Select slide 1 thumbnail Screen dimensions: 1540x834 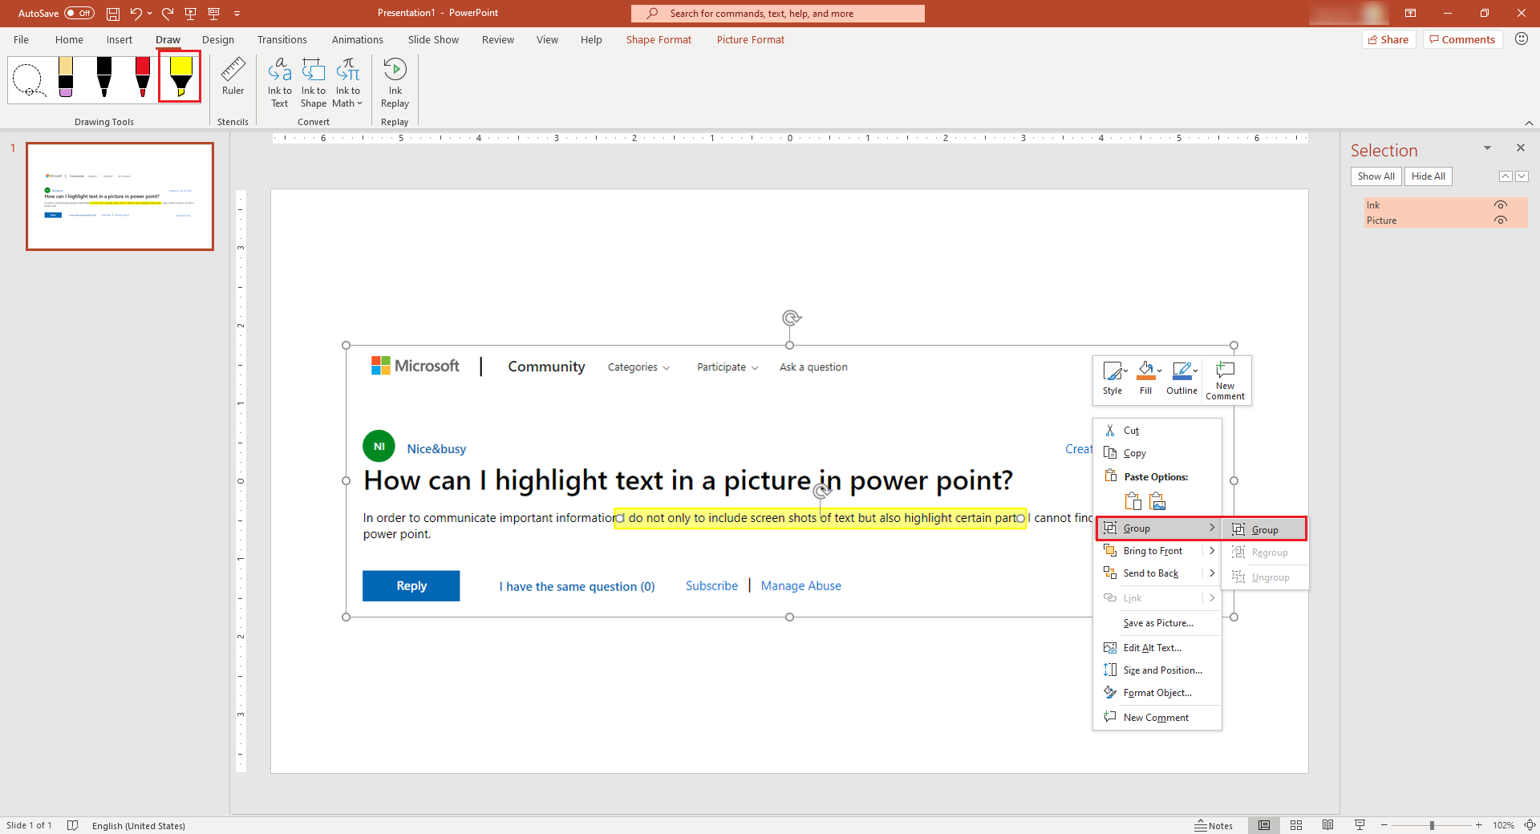point(120,196)
